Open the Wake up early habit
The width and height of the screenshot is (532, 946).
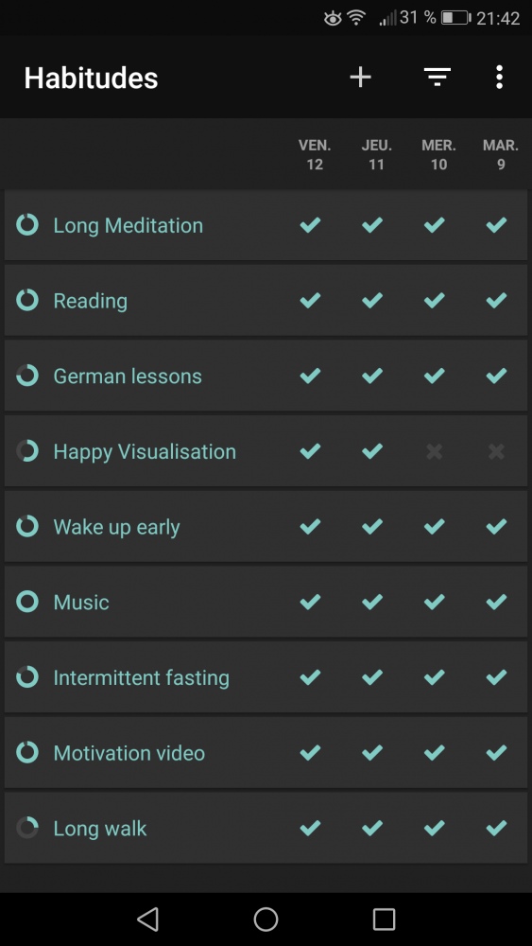point(117,527)
